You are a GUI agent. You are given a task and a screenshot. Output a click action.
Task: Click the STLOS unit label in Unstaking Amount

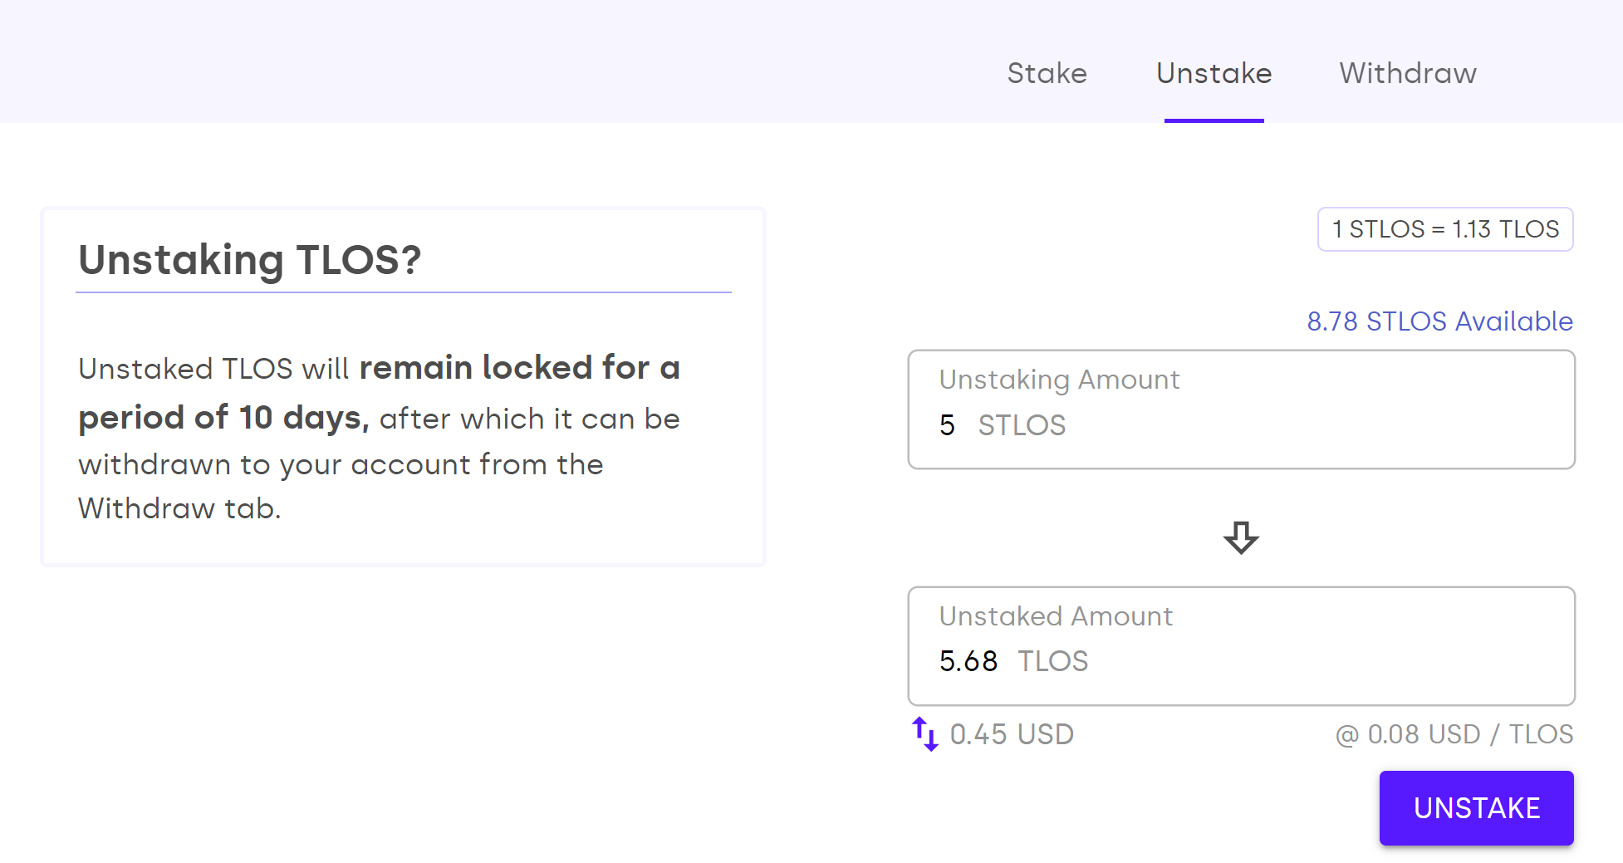pyautogui.click(x=1022, y=425)
